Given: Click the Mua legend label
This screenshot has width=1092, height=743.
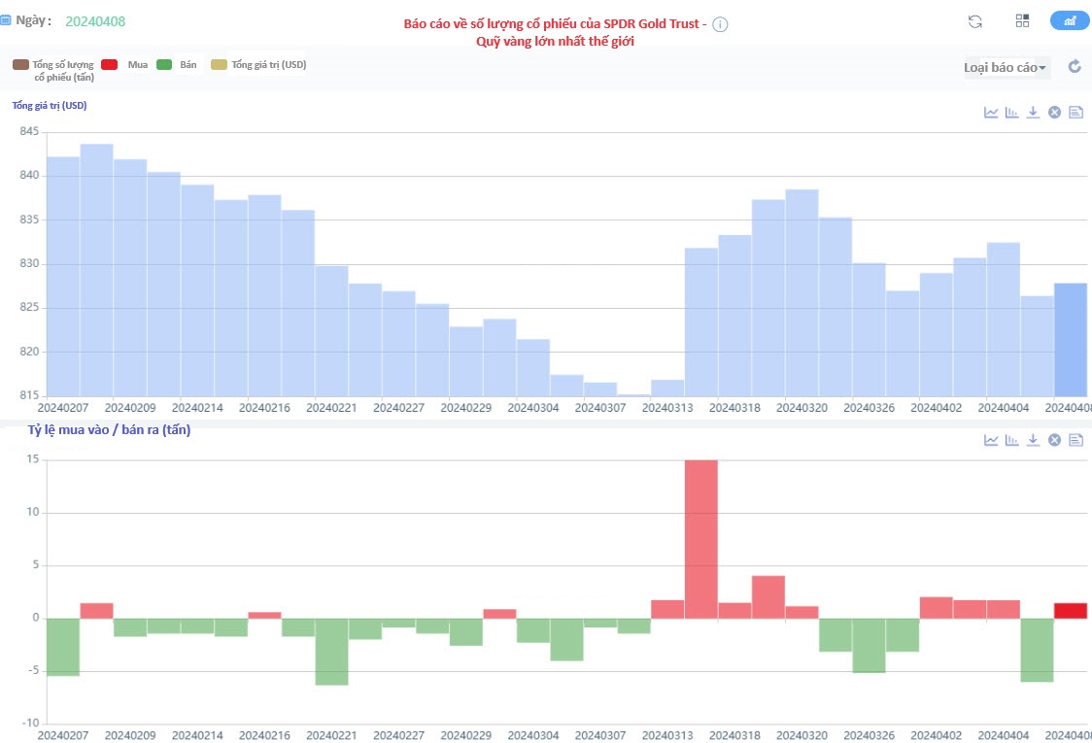Looking at the screenshot, I should click(x=138, y=65).
